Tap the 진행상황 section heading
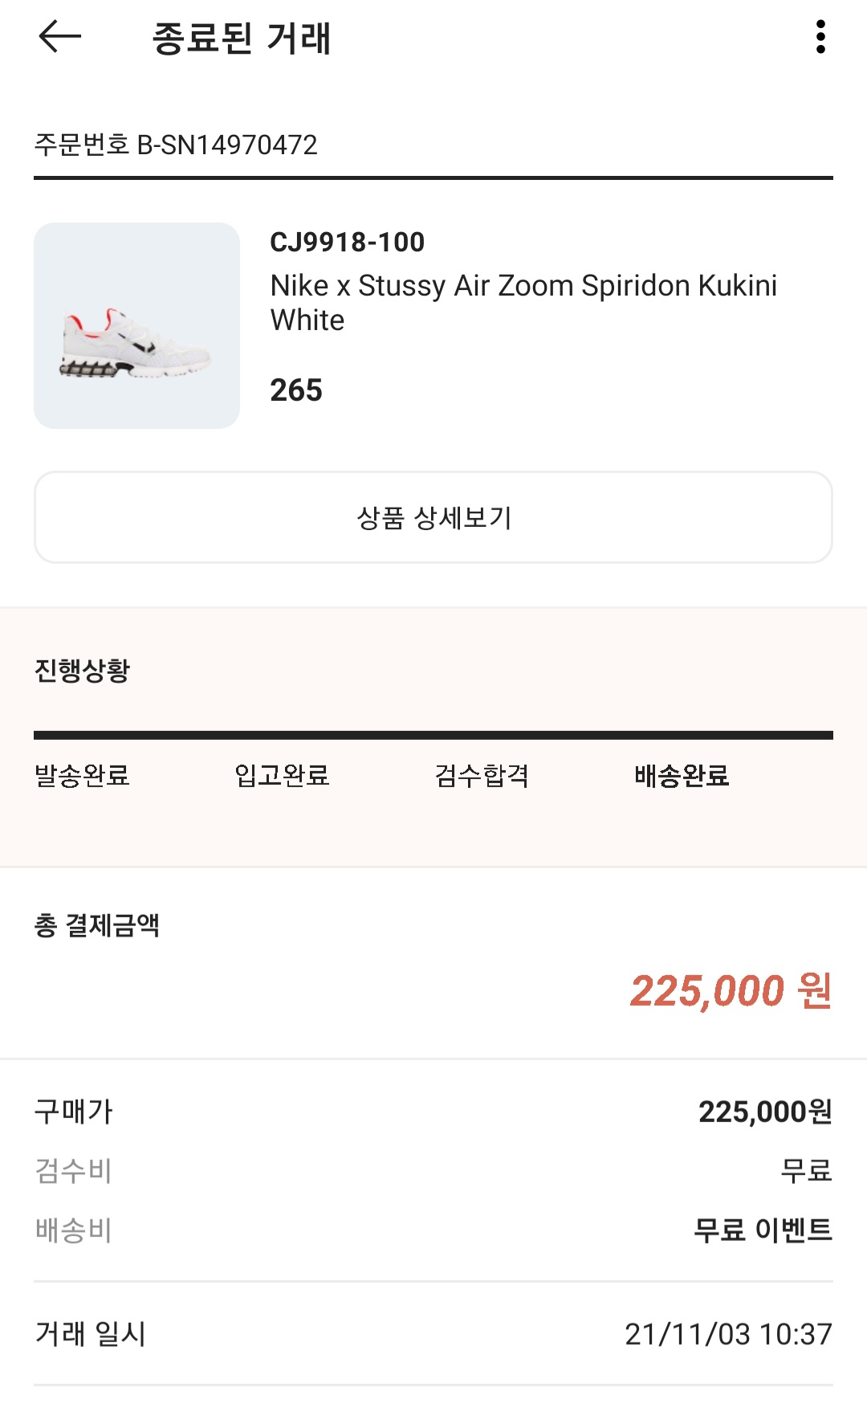Viewport: 867px width, 1404px height. coord(82,670)
